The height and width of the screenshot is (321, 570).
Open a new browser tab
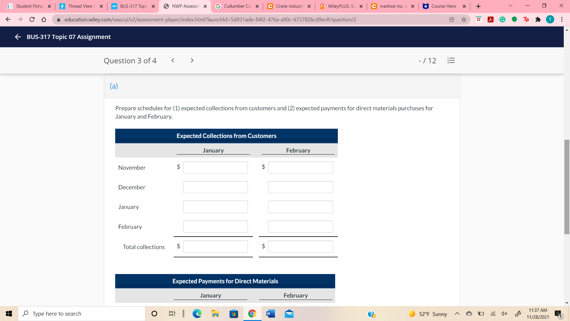pyautogui.click(x=478, y=6)
